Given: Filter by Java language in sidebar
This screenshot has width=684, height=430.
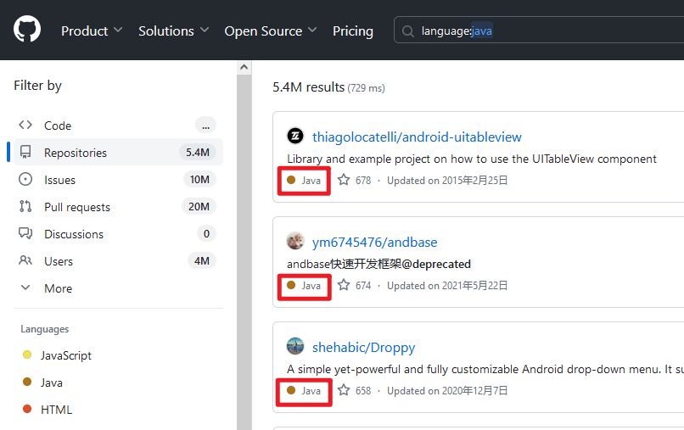Looking at the screenshot, I should [52, 383].
